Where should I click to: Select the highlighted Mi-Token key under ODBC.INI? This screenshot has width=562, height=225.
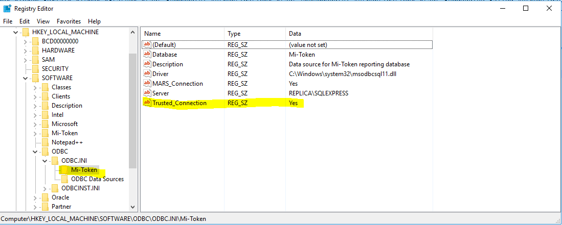84,169
